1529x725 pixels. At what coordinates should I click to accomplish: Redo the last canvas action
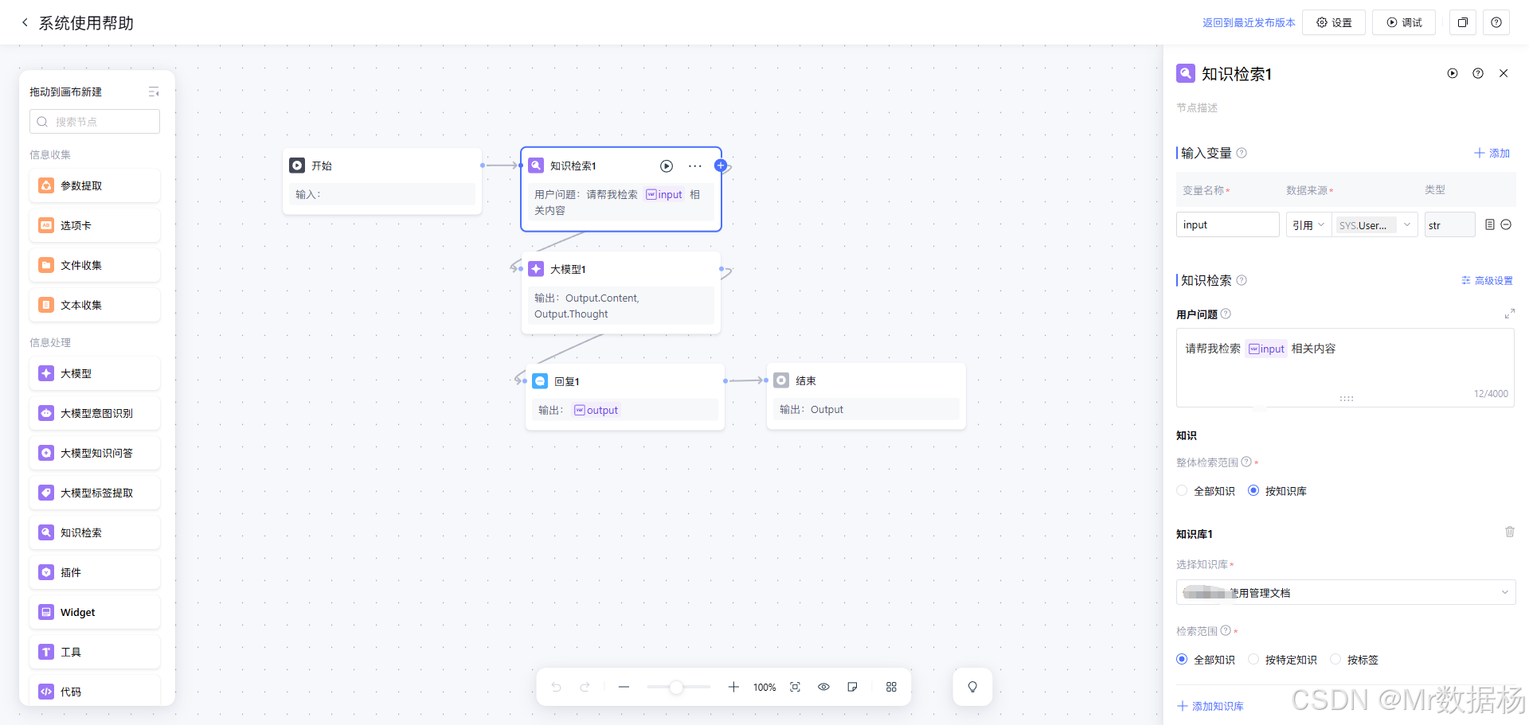(585, 687)
